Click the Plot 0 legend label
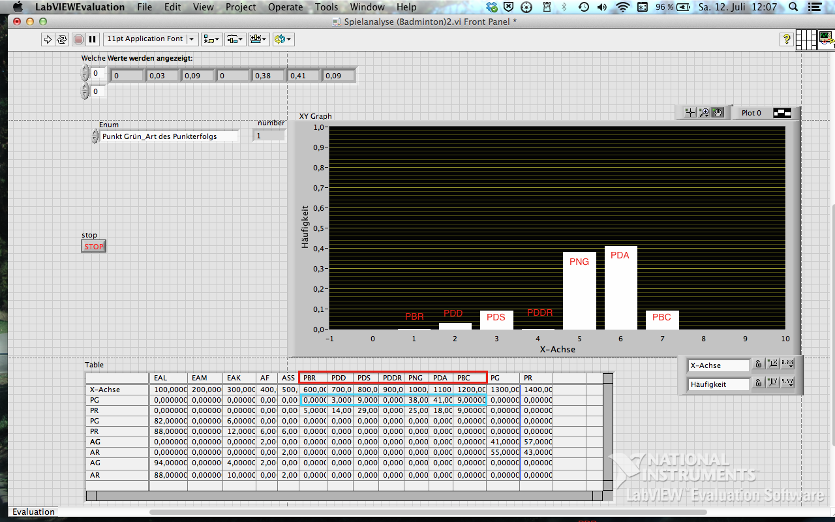835x522 pixels. 751,113
